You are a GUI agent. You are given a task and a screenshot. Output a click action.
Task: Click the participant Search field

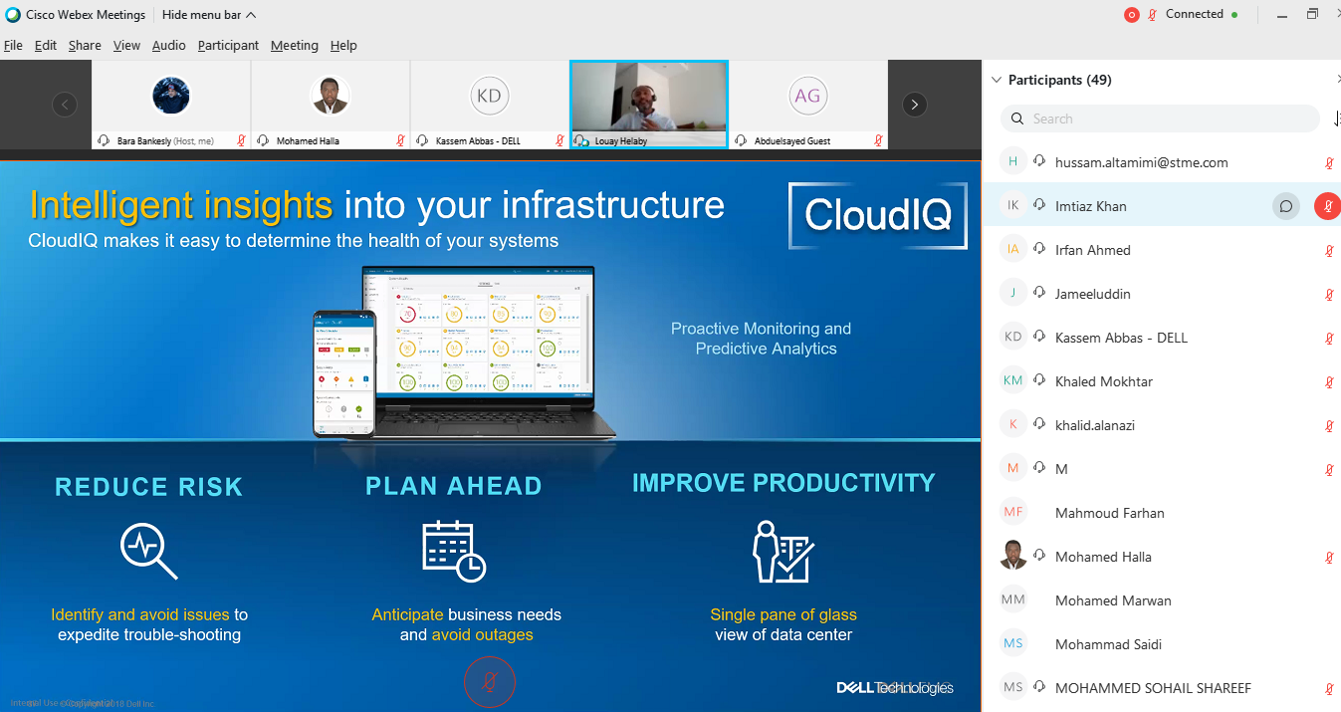point(1160,119)
